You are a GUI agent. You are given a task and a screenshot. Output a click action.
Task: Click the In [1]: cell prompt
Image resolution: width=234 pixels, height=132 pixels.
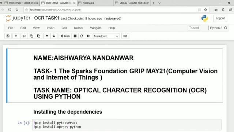point(24,123)
